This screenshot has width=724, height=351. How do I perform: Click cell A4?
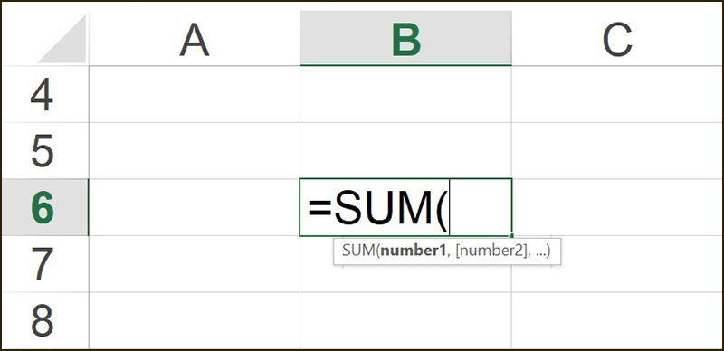pyautogui.click(x=195, y=95)
